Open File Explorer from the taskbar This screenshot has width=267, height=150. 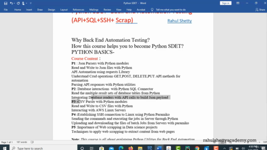point(140,148)
